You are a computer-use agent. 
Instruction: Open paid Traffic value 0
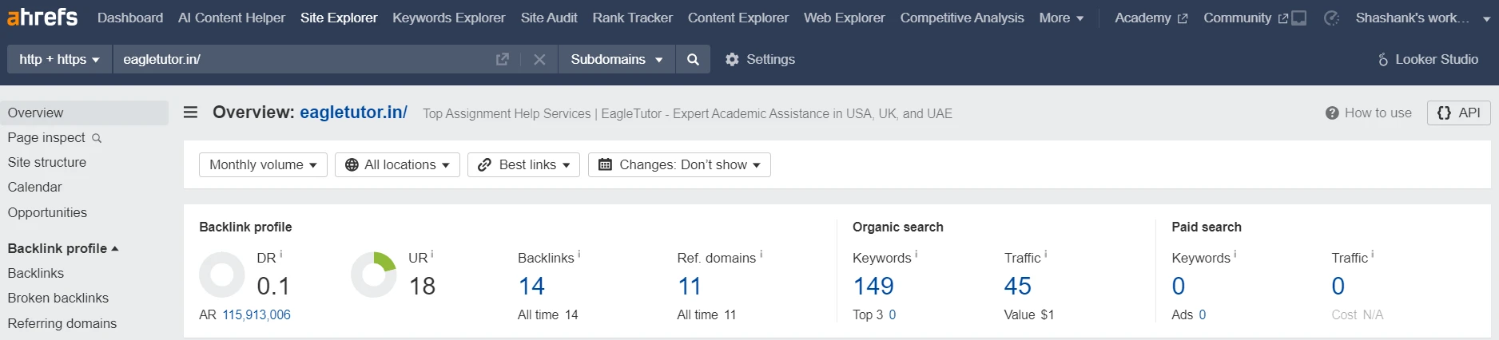pos(1338,286)
